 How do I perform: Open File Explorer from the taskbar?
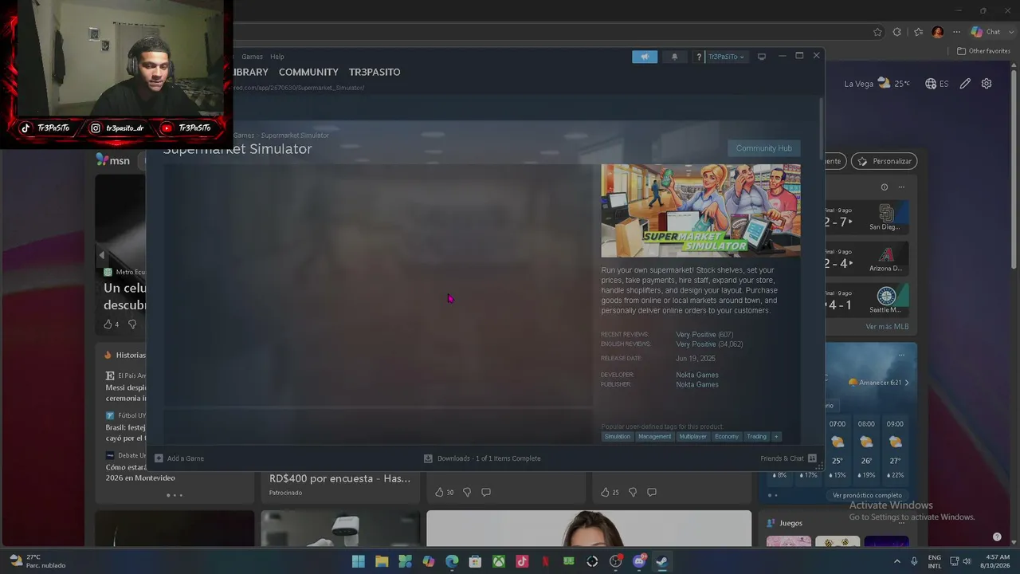tap(382, 561)
